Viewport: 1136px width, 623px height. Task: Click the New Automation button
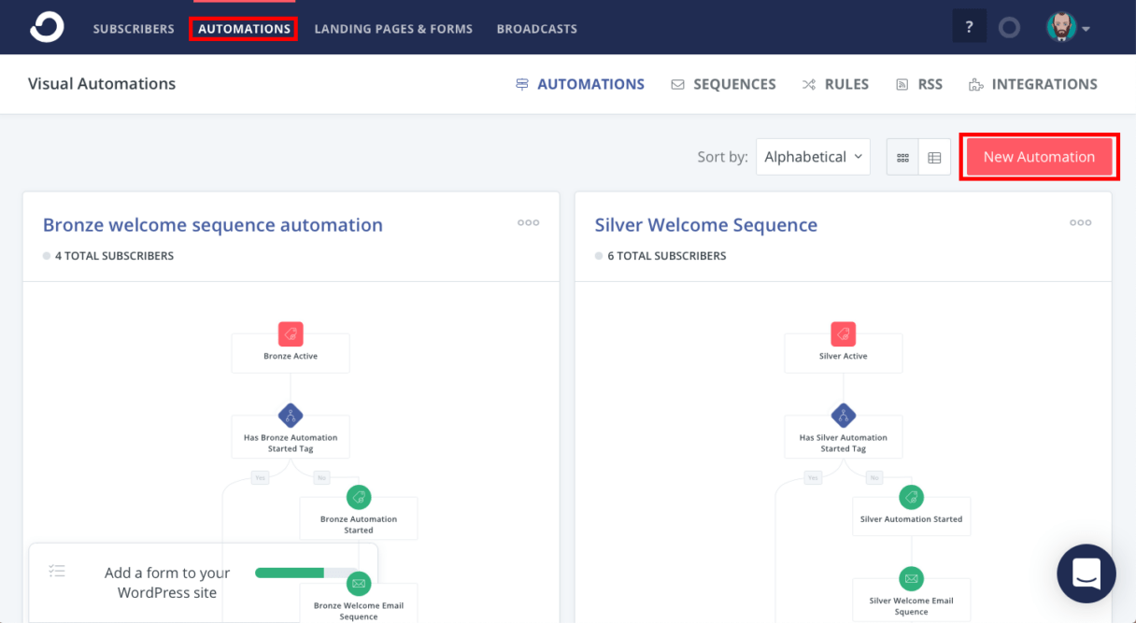1039,157
